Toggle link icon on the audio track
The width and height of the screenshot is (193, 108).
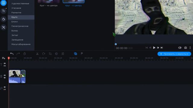5,89
